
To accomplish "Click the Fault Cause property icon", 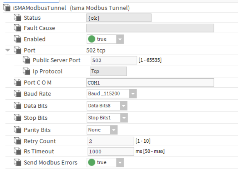I will 17,28.
